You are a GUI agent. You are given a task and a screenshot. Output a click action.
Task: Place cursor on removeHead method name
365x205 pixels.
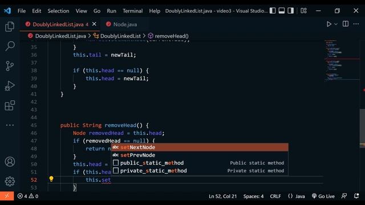pos(120,125)
